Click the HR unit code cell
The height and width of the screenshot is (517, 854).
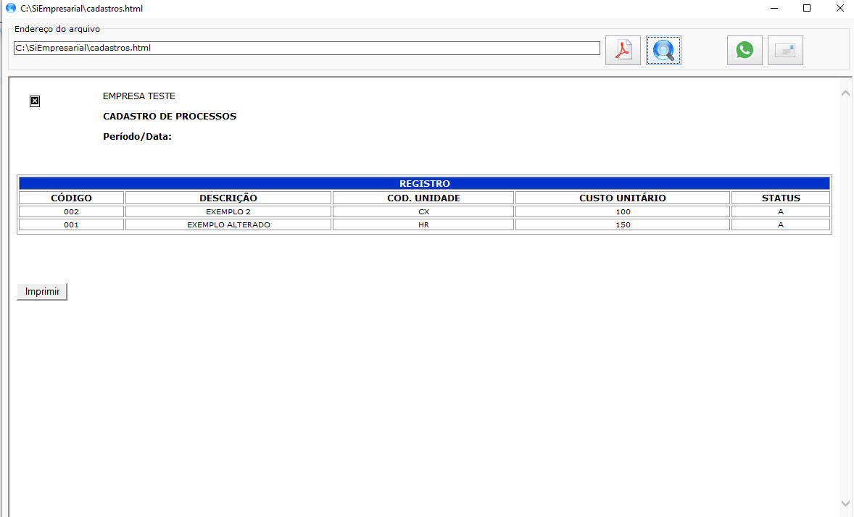(423, 224)
